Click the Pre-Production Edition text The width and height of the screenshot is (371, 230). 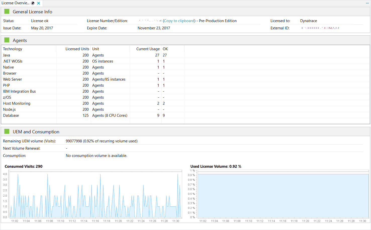click(x=218, y=21)
